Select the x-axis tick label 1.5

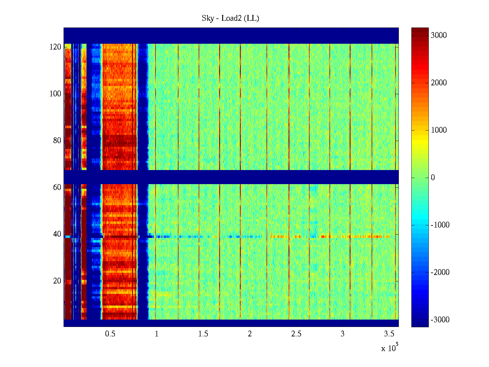click(203, 334)
